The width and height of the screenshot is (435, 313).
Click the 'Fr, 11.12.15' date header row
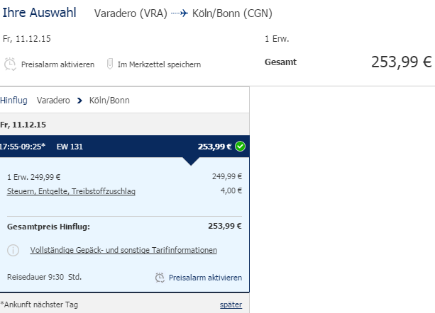(x=125, y=125)
